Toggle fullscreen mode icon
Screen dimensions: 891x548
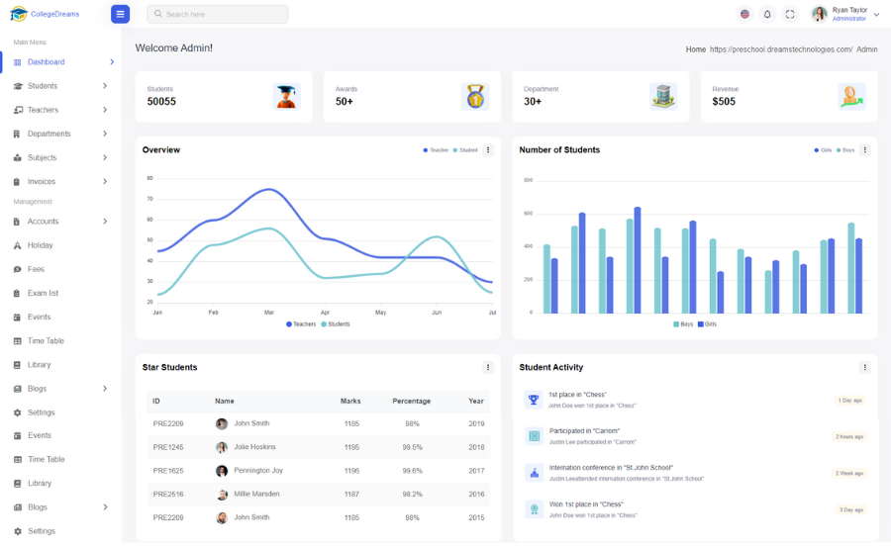coord(790,14)
